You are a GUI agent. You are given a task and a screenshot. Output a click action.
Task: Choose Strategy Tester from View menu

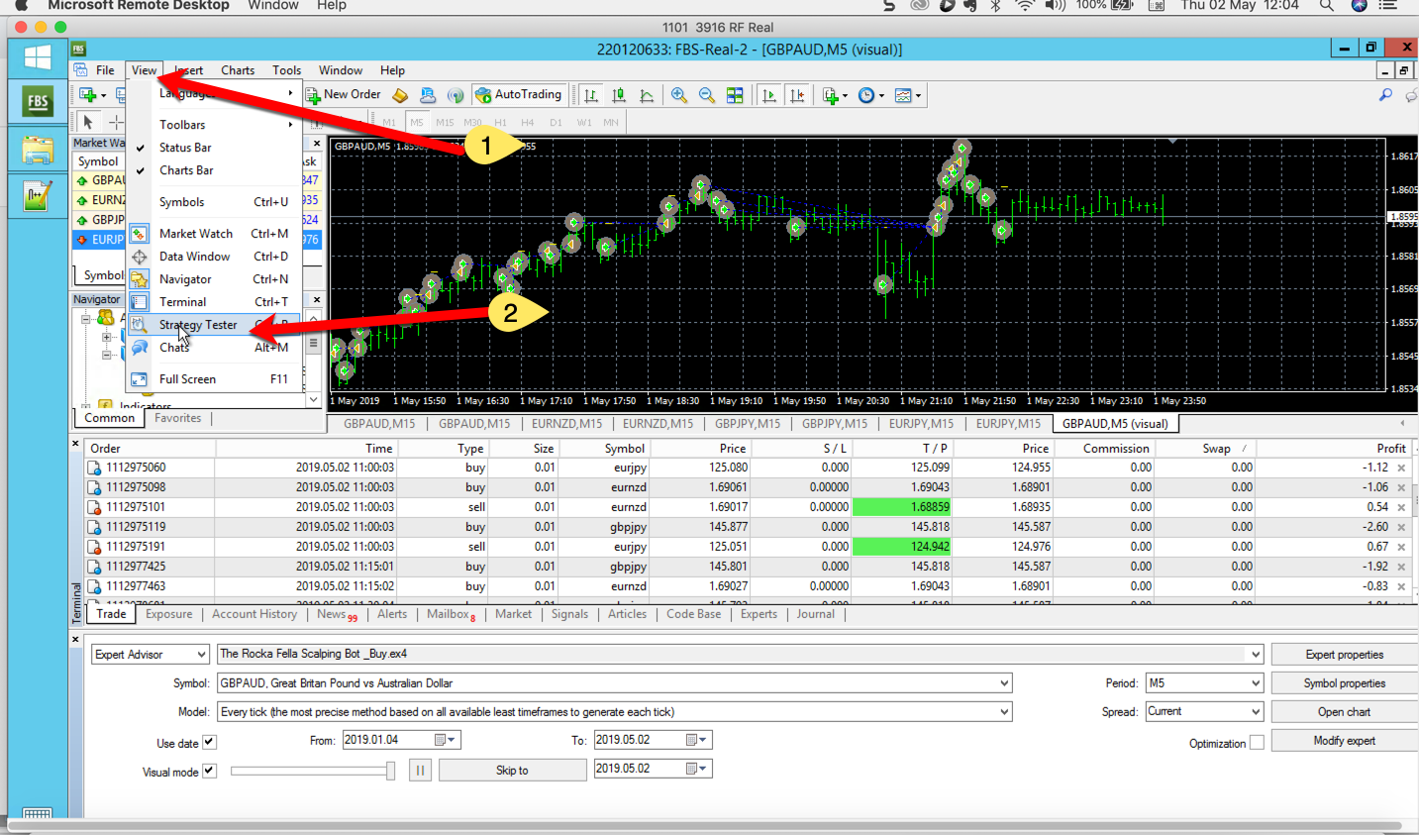coord(214,325)
